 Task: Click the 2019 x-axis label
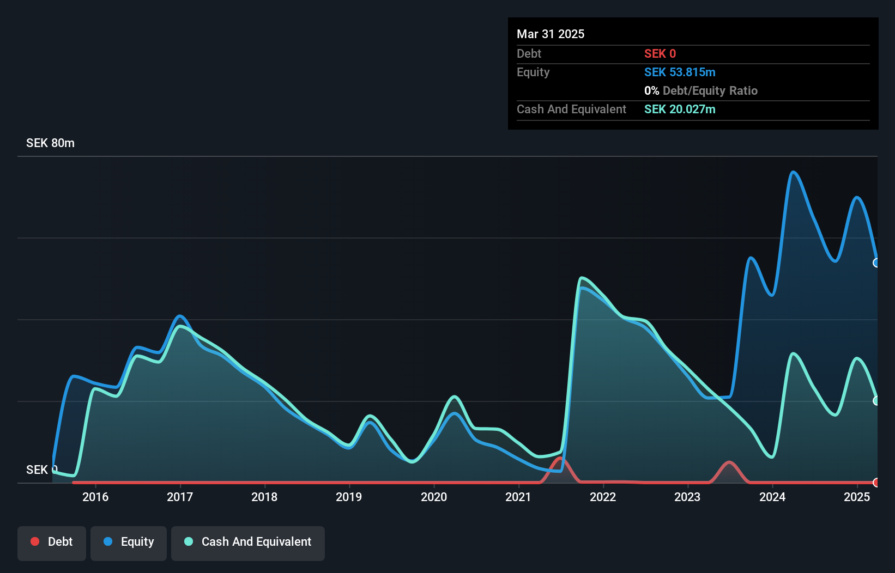[x=349, y=497]
